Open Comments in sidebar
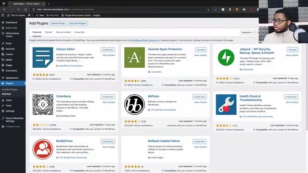Image resolution: width=308 pixels, height=173 pixels. pyautogui.click(x=11, y=71)
